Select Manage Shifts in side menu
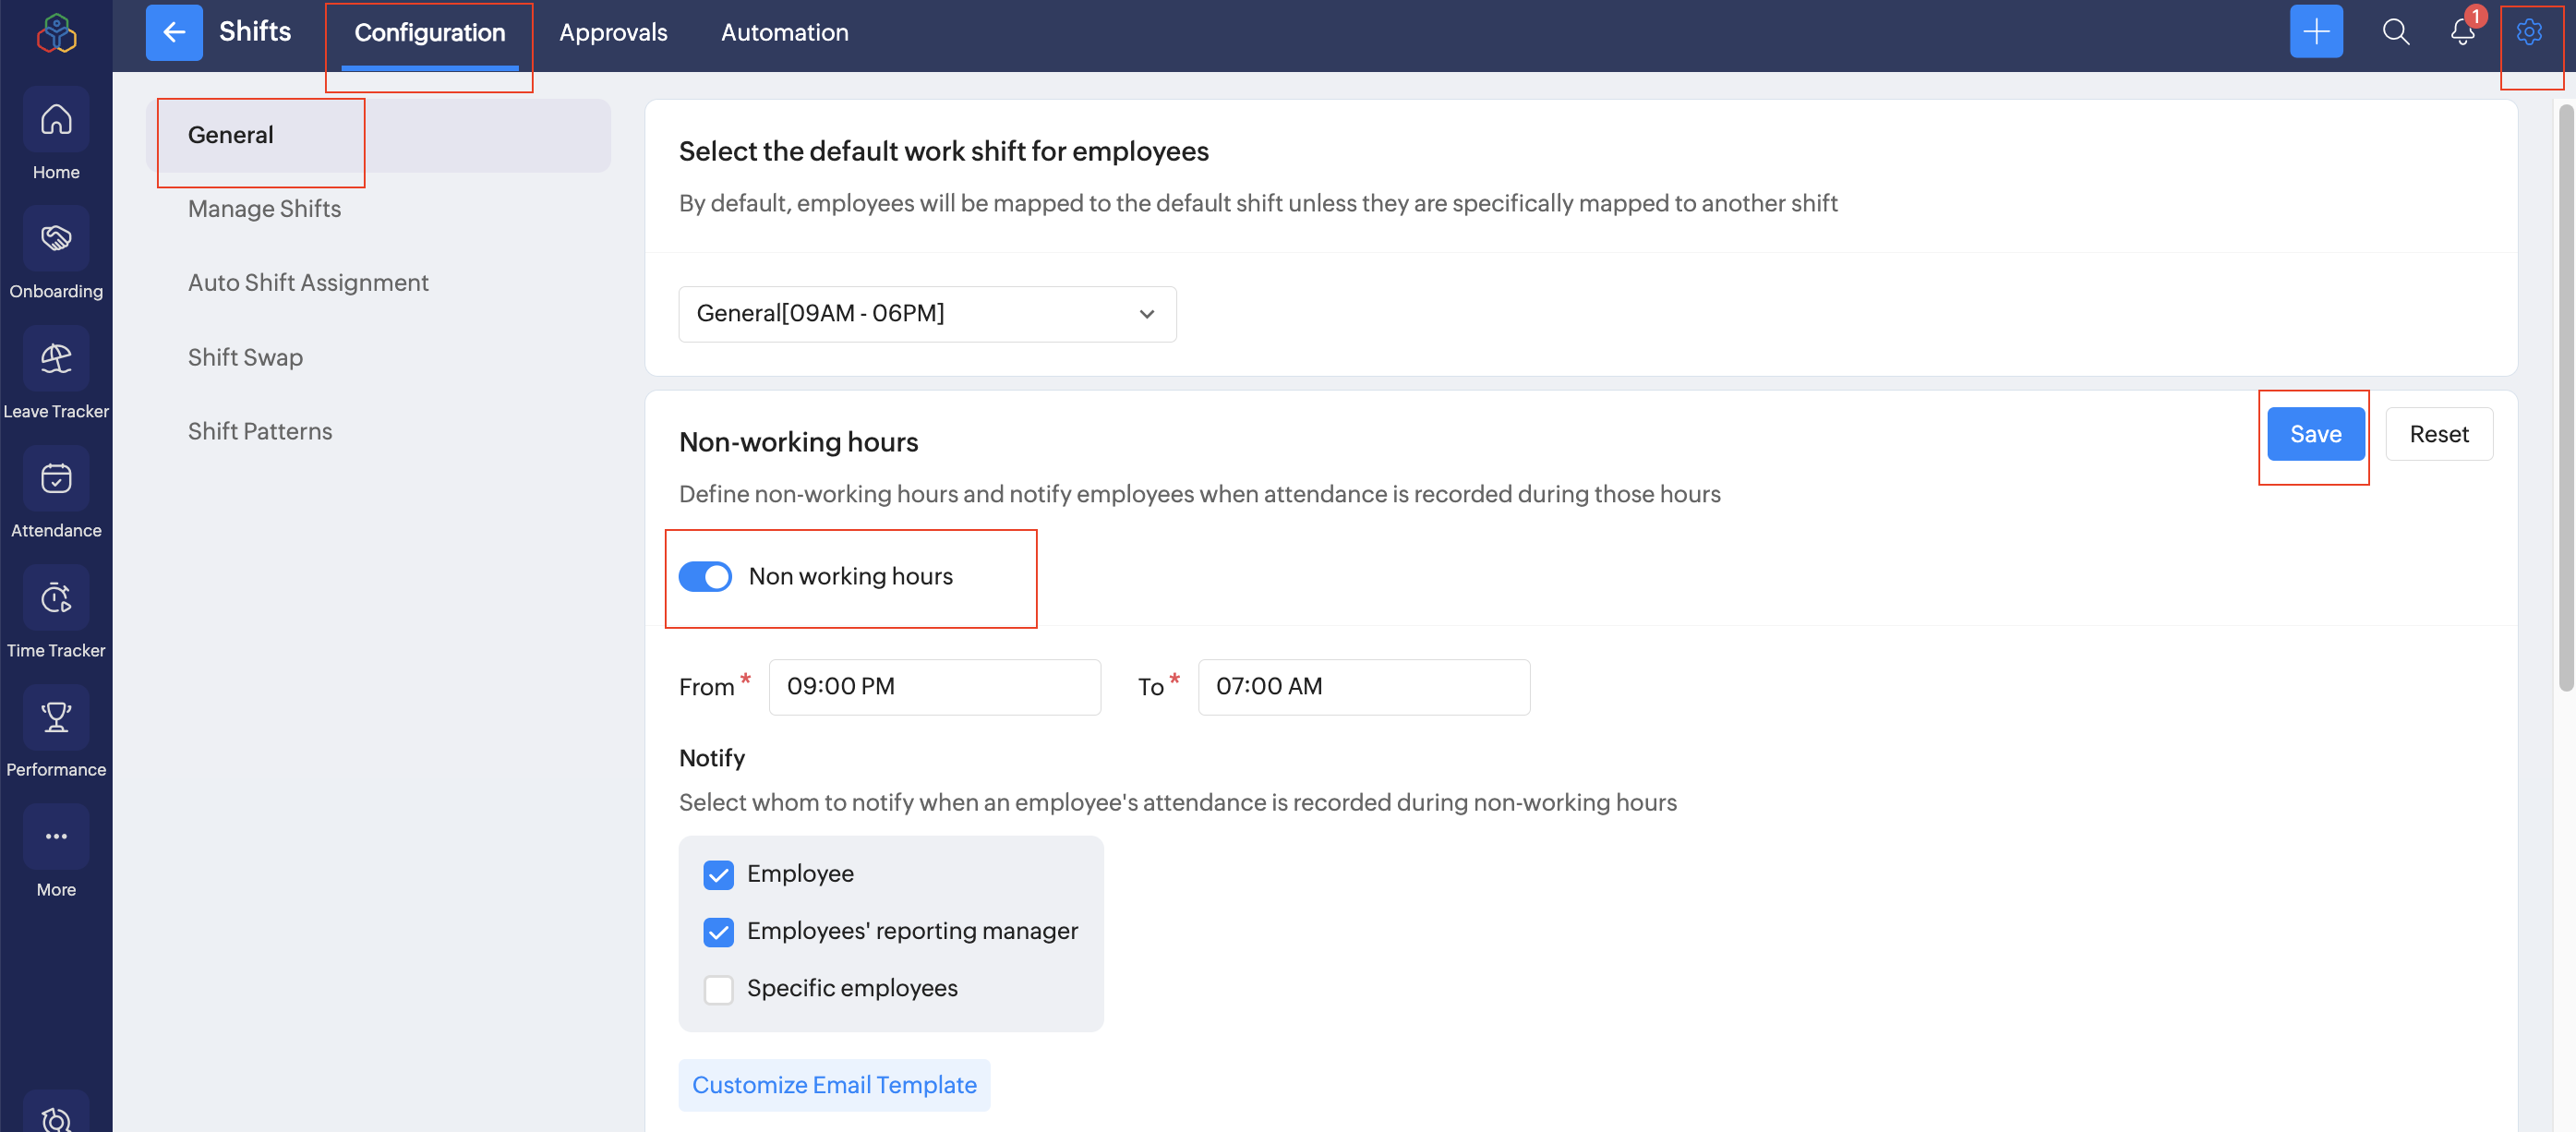 (264, 209)
